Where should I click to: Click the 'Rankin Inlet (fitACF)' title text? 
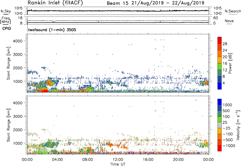click(55, 3)
